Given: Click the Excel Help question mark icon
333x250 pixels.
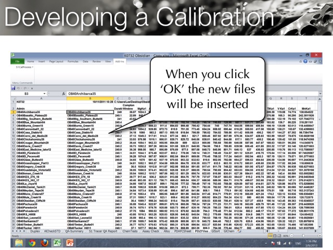Looking at the screenshot, I should coord(305,61).
